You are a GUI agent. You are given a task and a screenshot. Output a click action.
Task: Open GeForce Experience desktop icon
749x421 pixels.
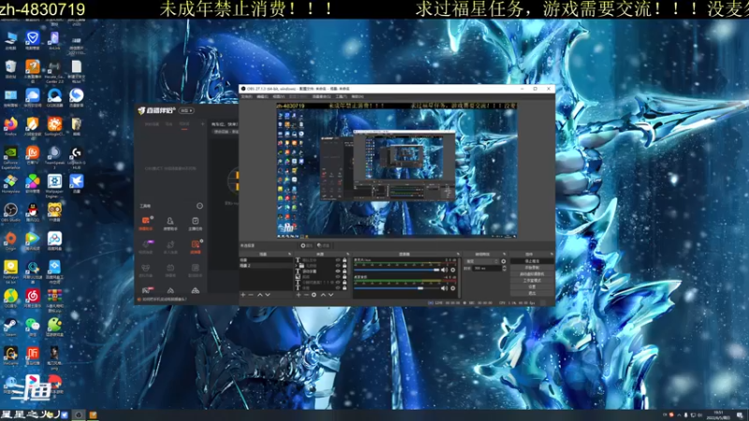tap(10, 156)
